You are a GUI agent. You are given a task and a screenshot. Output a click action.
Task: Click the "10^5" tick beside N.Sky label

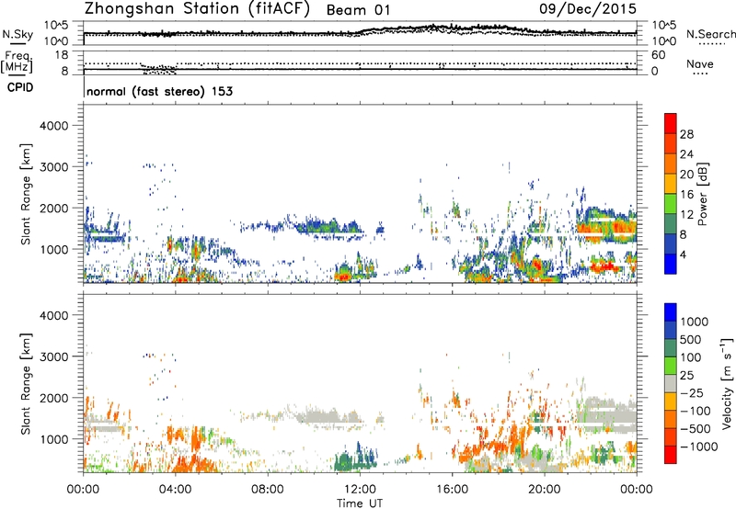55,26
